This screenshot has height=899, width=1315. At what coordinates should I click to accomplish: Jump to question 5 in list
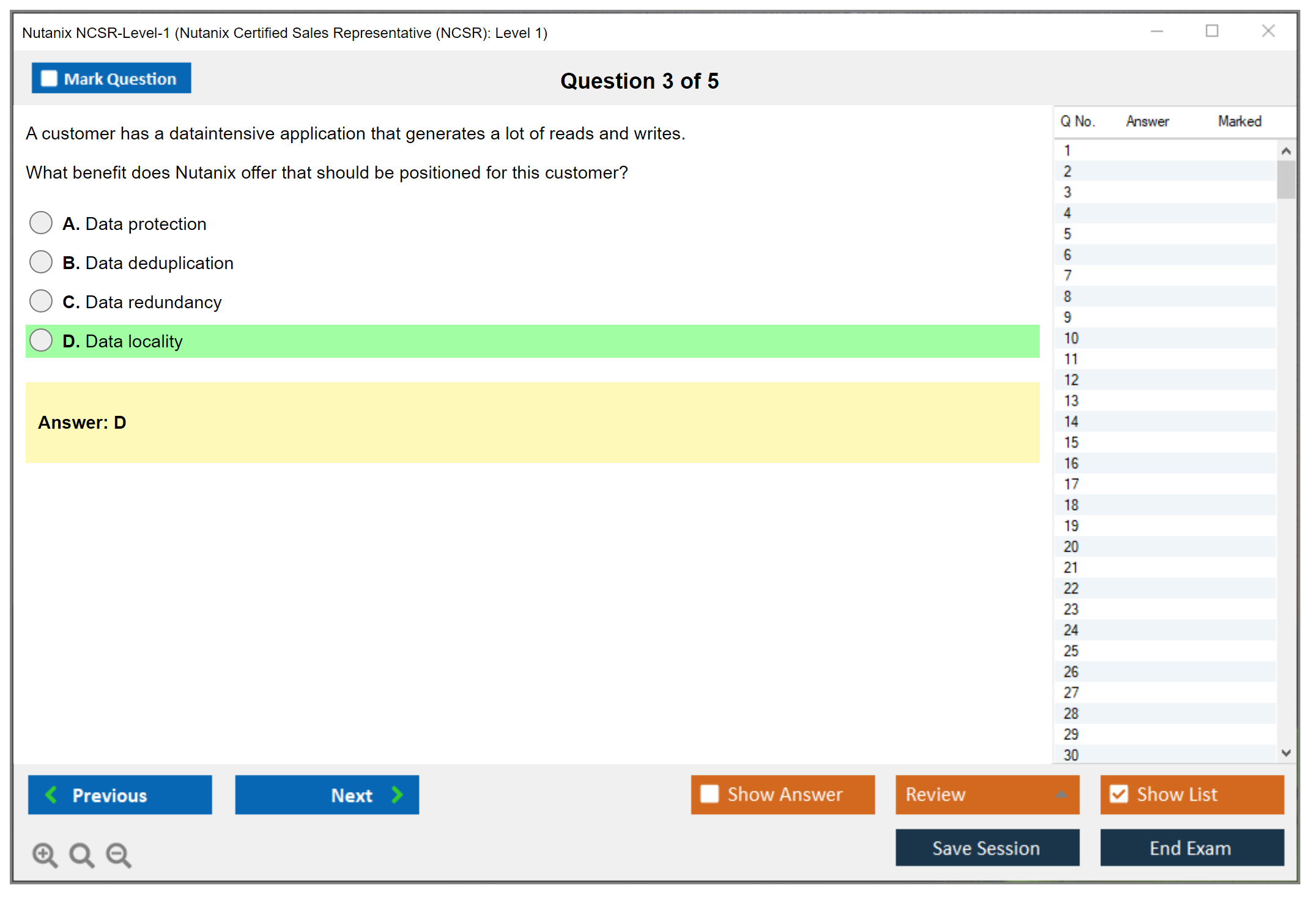click(1067, 234)
